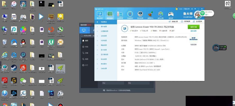Open the QuickTime Player desktop shortcut
Viewport: 235px width, 106px height.
coord(14,57)
